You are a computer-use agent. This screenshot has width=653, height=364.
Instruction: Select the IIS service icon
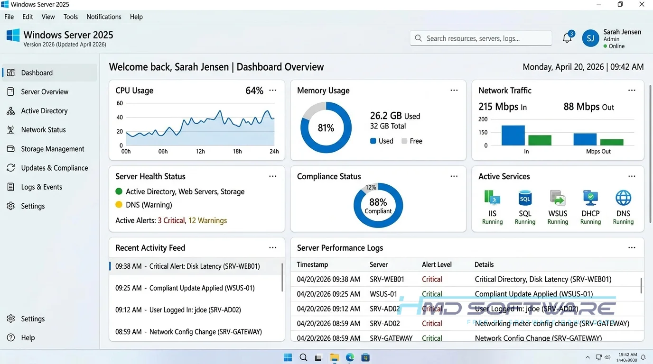tap(492, 198)
